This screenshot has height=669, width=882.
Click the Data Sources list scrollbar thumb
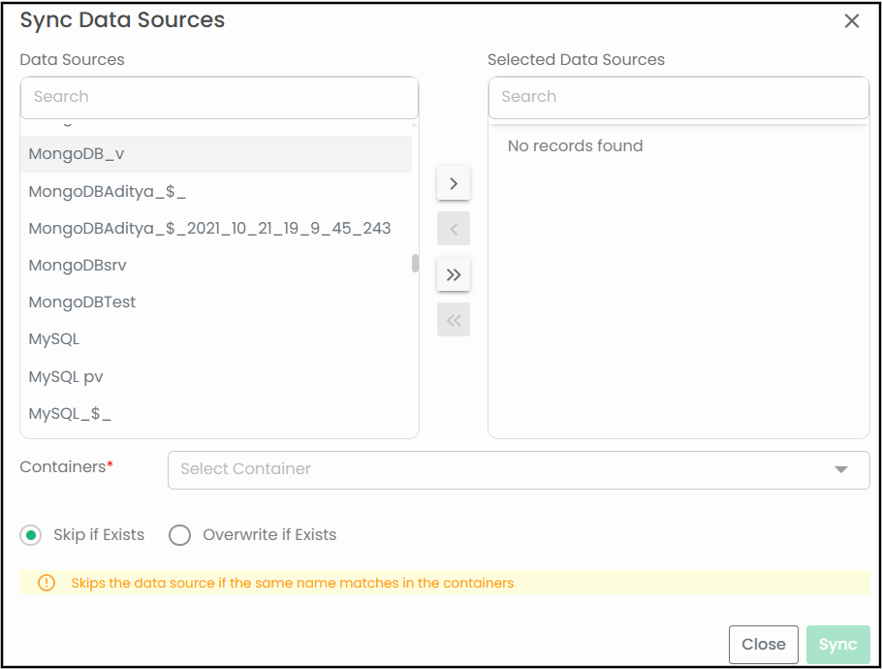tap(415, 264)
